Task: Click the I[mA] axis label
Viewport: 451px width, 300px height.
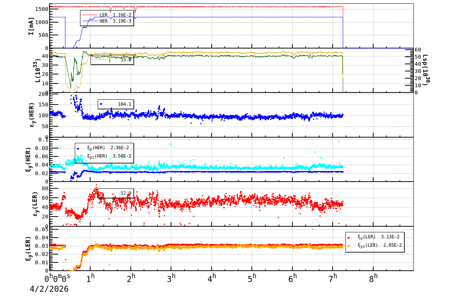Action: pyautogui.click(x=32, y=26)
